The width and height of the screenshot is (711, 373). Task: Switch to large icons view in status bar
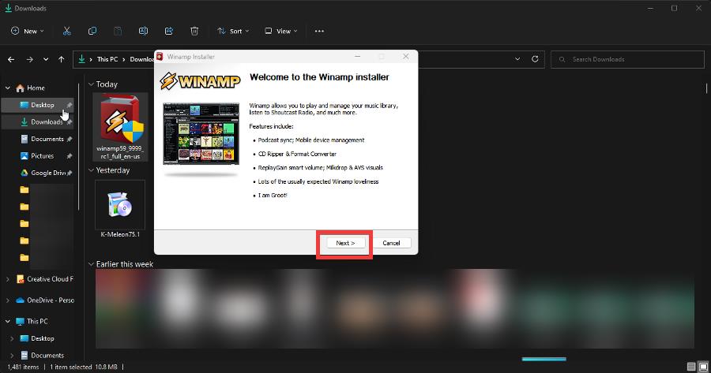[703, 366]
